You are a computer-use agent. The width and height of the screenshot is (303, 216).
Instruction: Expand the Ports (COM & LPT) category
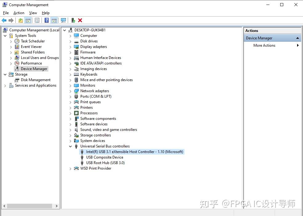point(70,96)
